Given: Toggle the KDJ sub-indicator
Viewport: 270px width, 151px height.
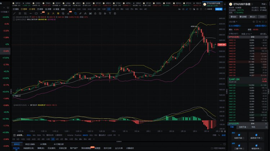Looking at the screenshot, I should tap(91, 135).
